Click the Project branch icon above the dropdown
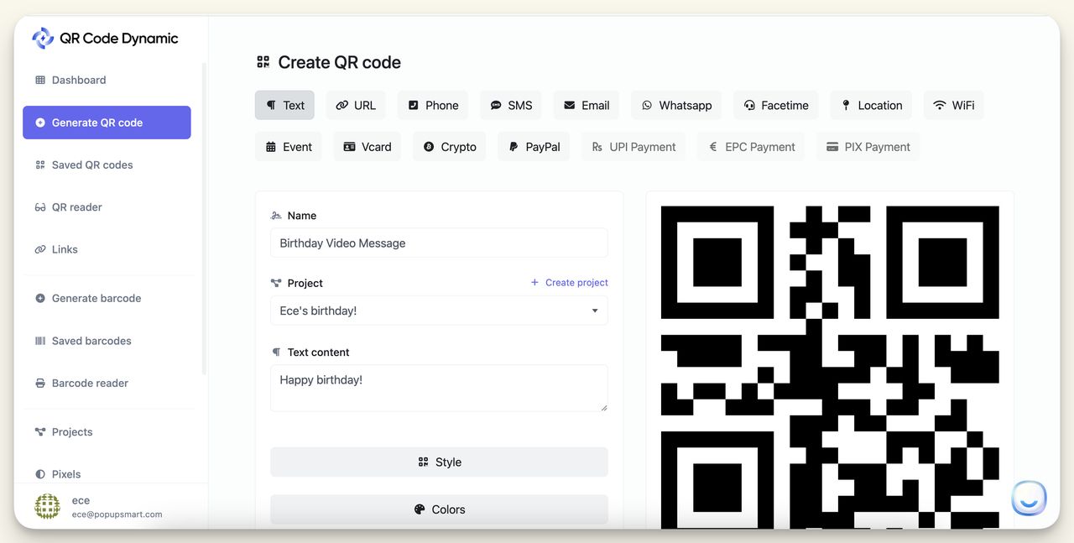 coord(276,284)
